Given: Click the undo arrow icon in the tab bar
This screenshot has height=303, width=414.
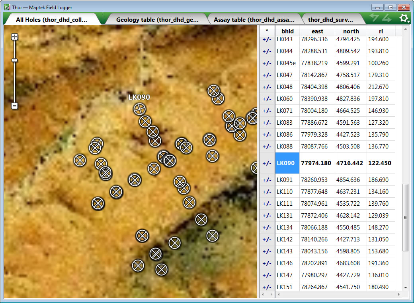Looking at the screenshot, I should click(374, 17).
